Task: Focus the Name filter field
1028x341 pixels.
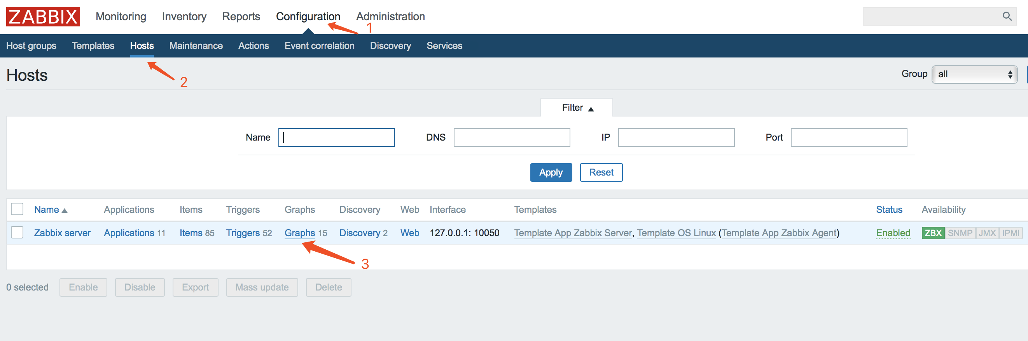Action: pos(336,137)
